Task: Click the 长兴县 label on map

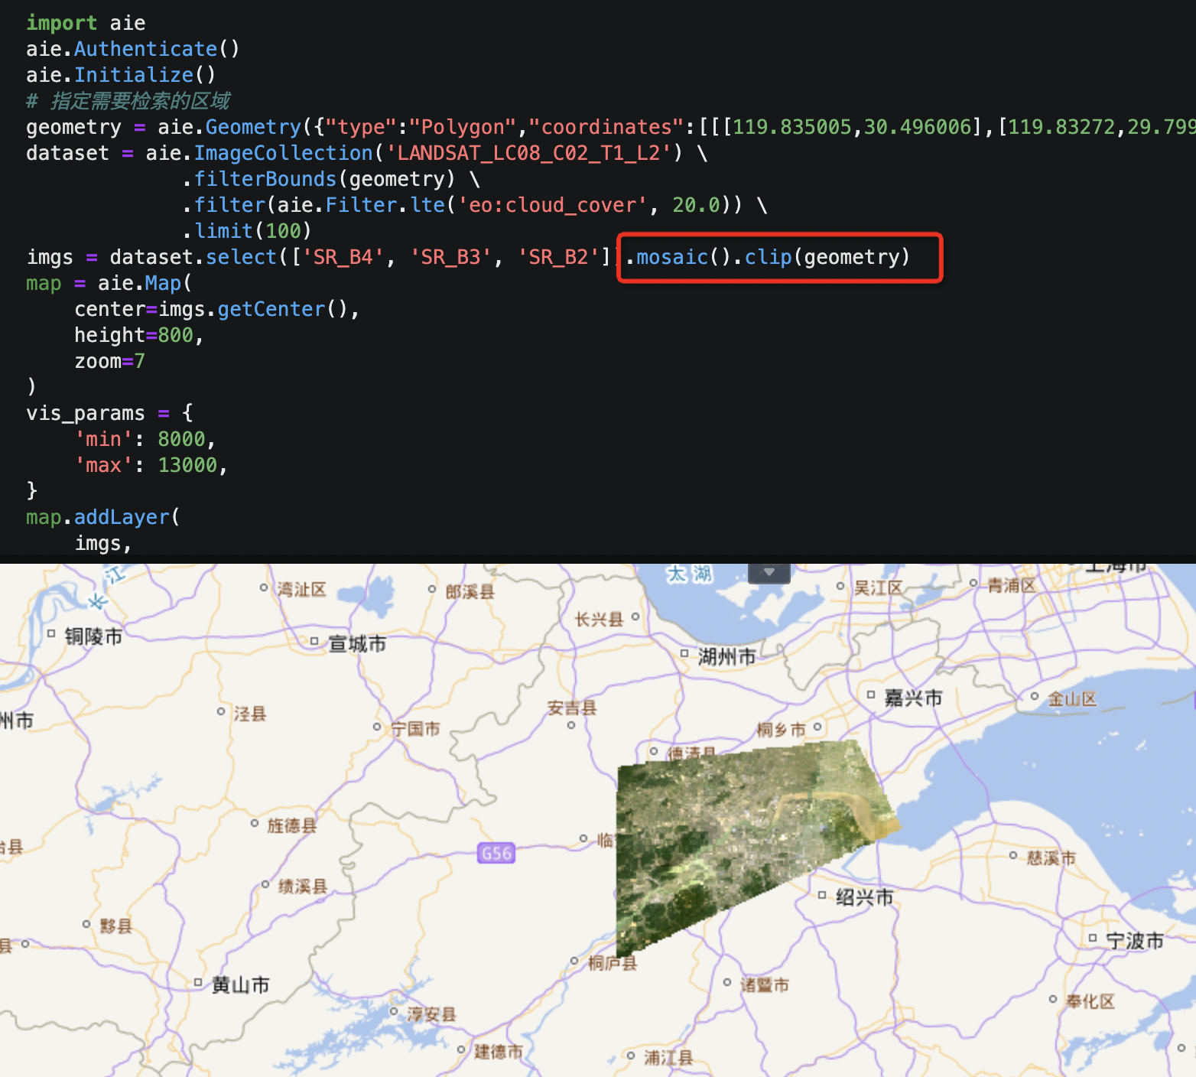Action: [x=599, y=619]
